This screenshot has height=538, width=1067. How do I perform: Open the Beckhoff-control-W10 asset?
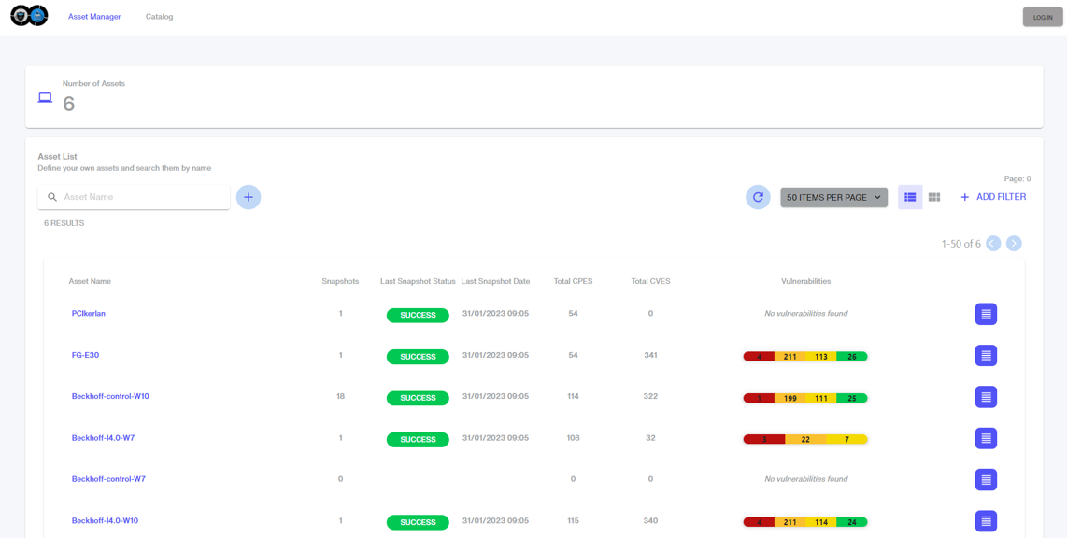(110, 396)
